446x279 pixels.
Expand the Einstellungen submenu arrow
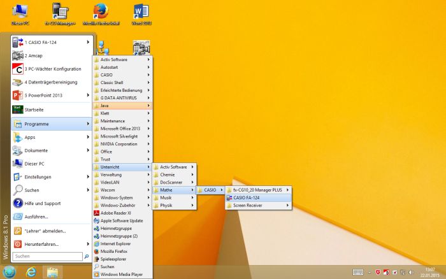(x=88, y=176)
